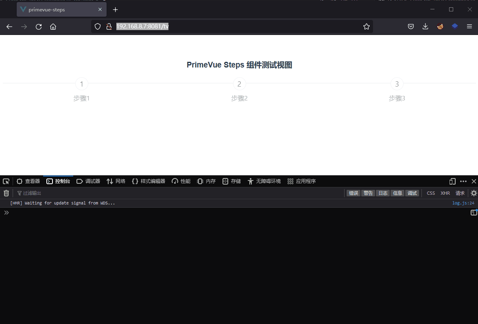The height and width of the screenshot is (324, 478).
Task: Toggle responsive design mode icon
Action: click(x=452, y=181)
